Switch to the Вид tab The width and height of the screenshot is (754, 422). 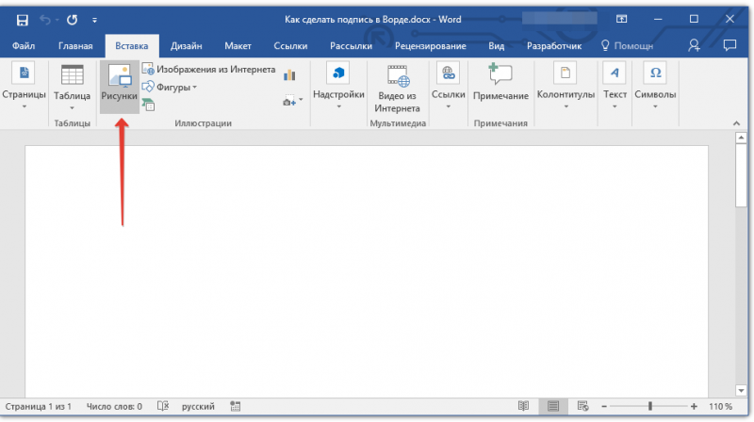(497, 45)
